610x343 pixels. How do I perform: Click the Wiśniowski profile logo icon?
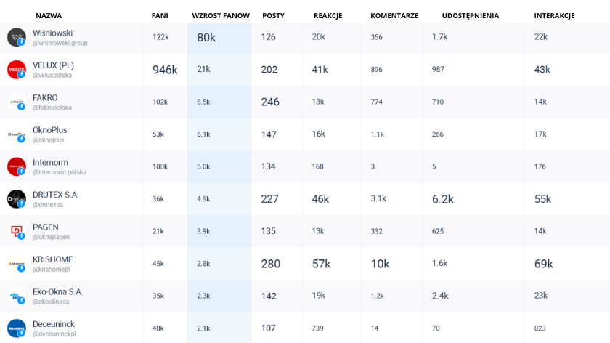coord(16,37)
